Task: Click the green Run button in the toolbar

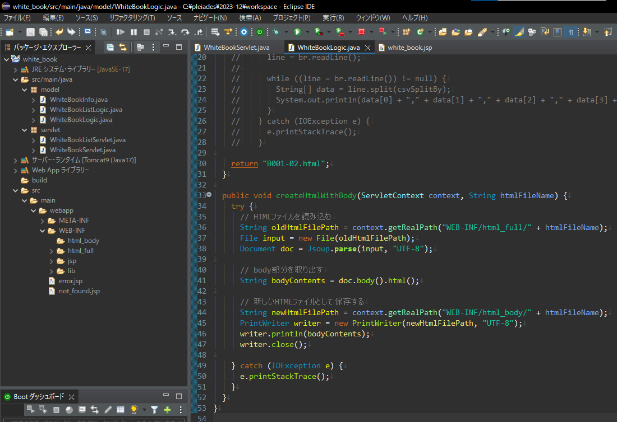Action: [x=297, y=32]
